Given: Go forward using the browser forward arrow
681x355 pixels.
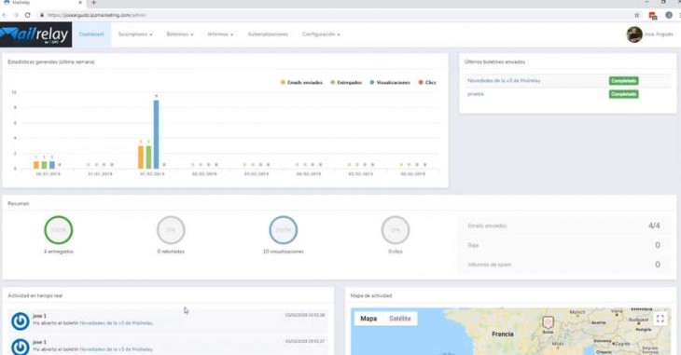Looking at the screenshot, I should [16, 15].
